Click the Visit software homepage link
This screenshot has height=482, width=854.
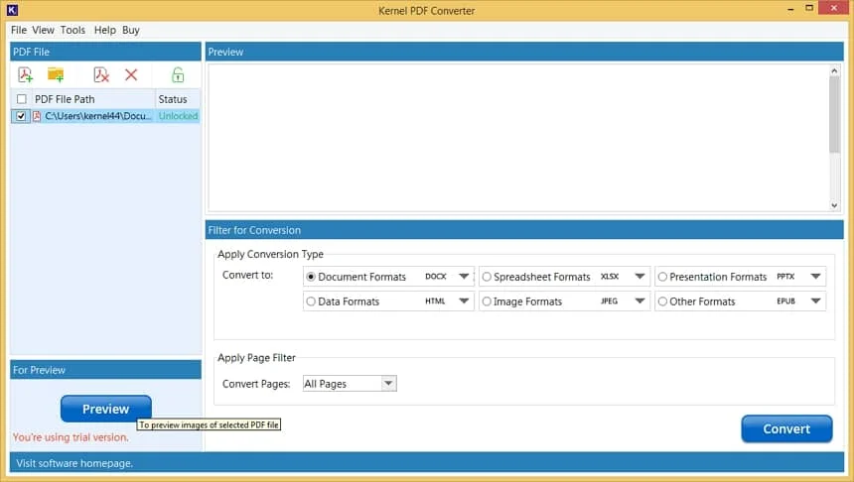pyautogui.click(x=73, y=463)
